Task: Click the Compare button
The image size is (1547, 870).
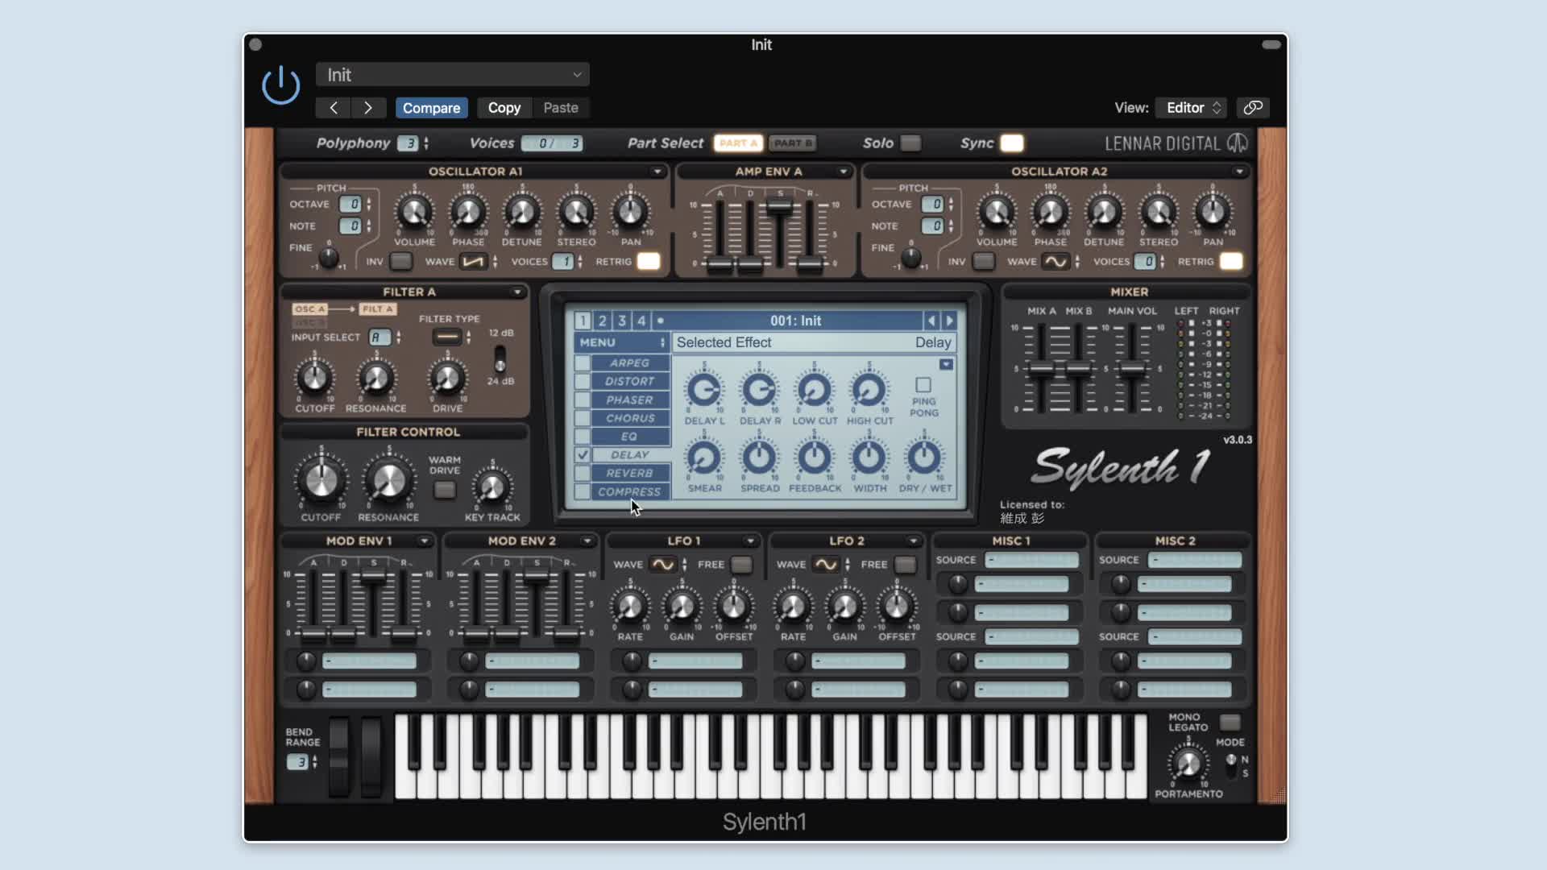Action: click(x=431, y=107)
